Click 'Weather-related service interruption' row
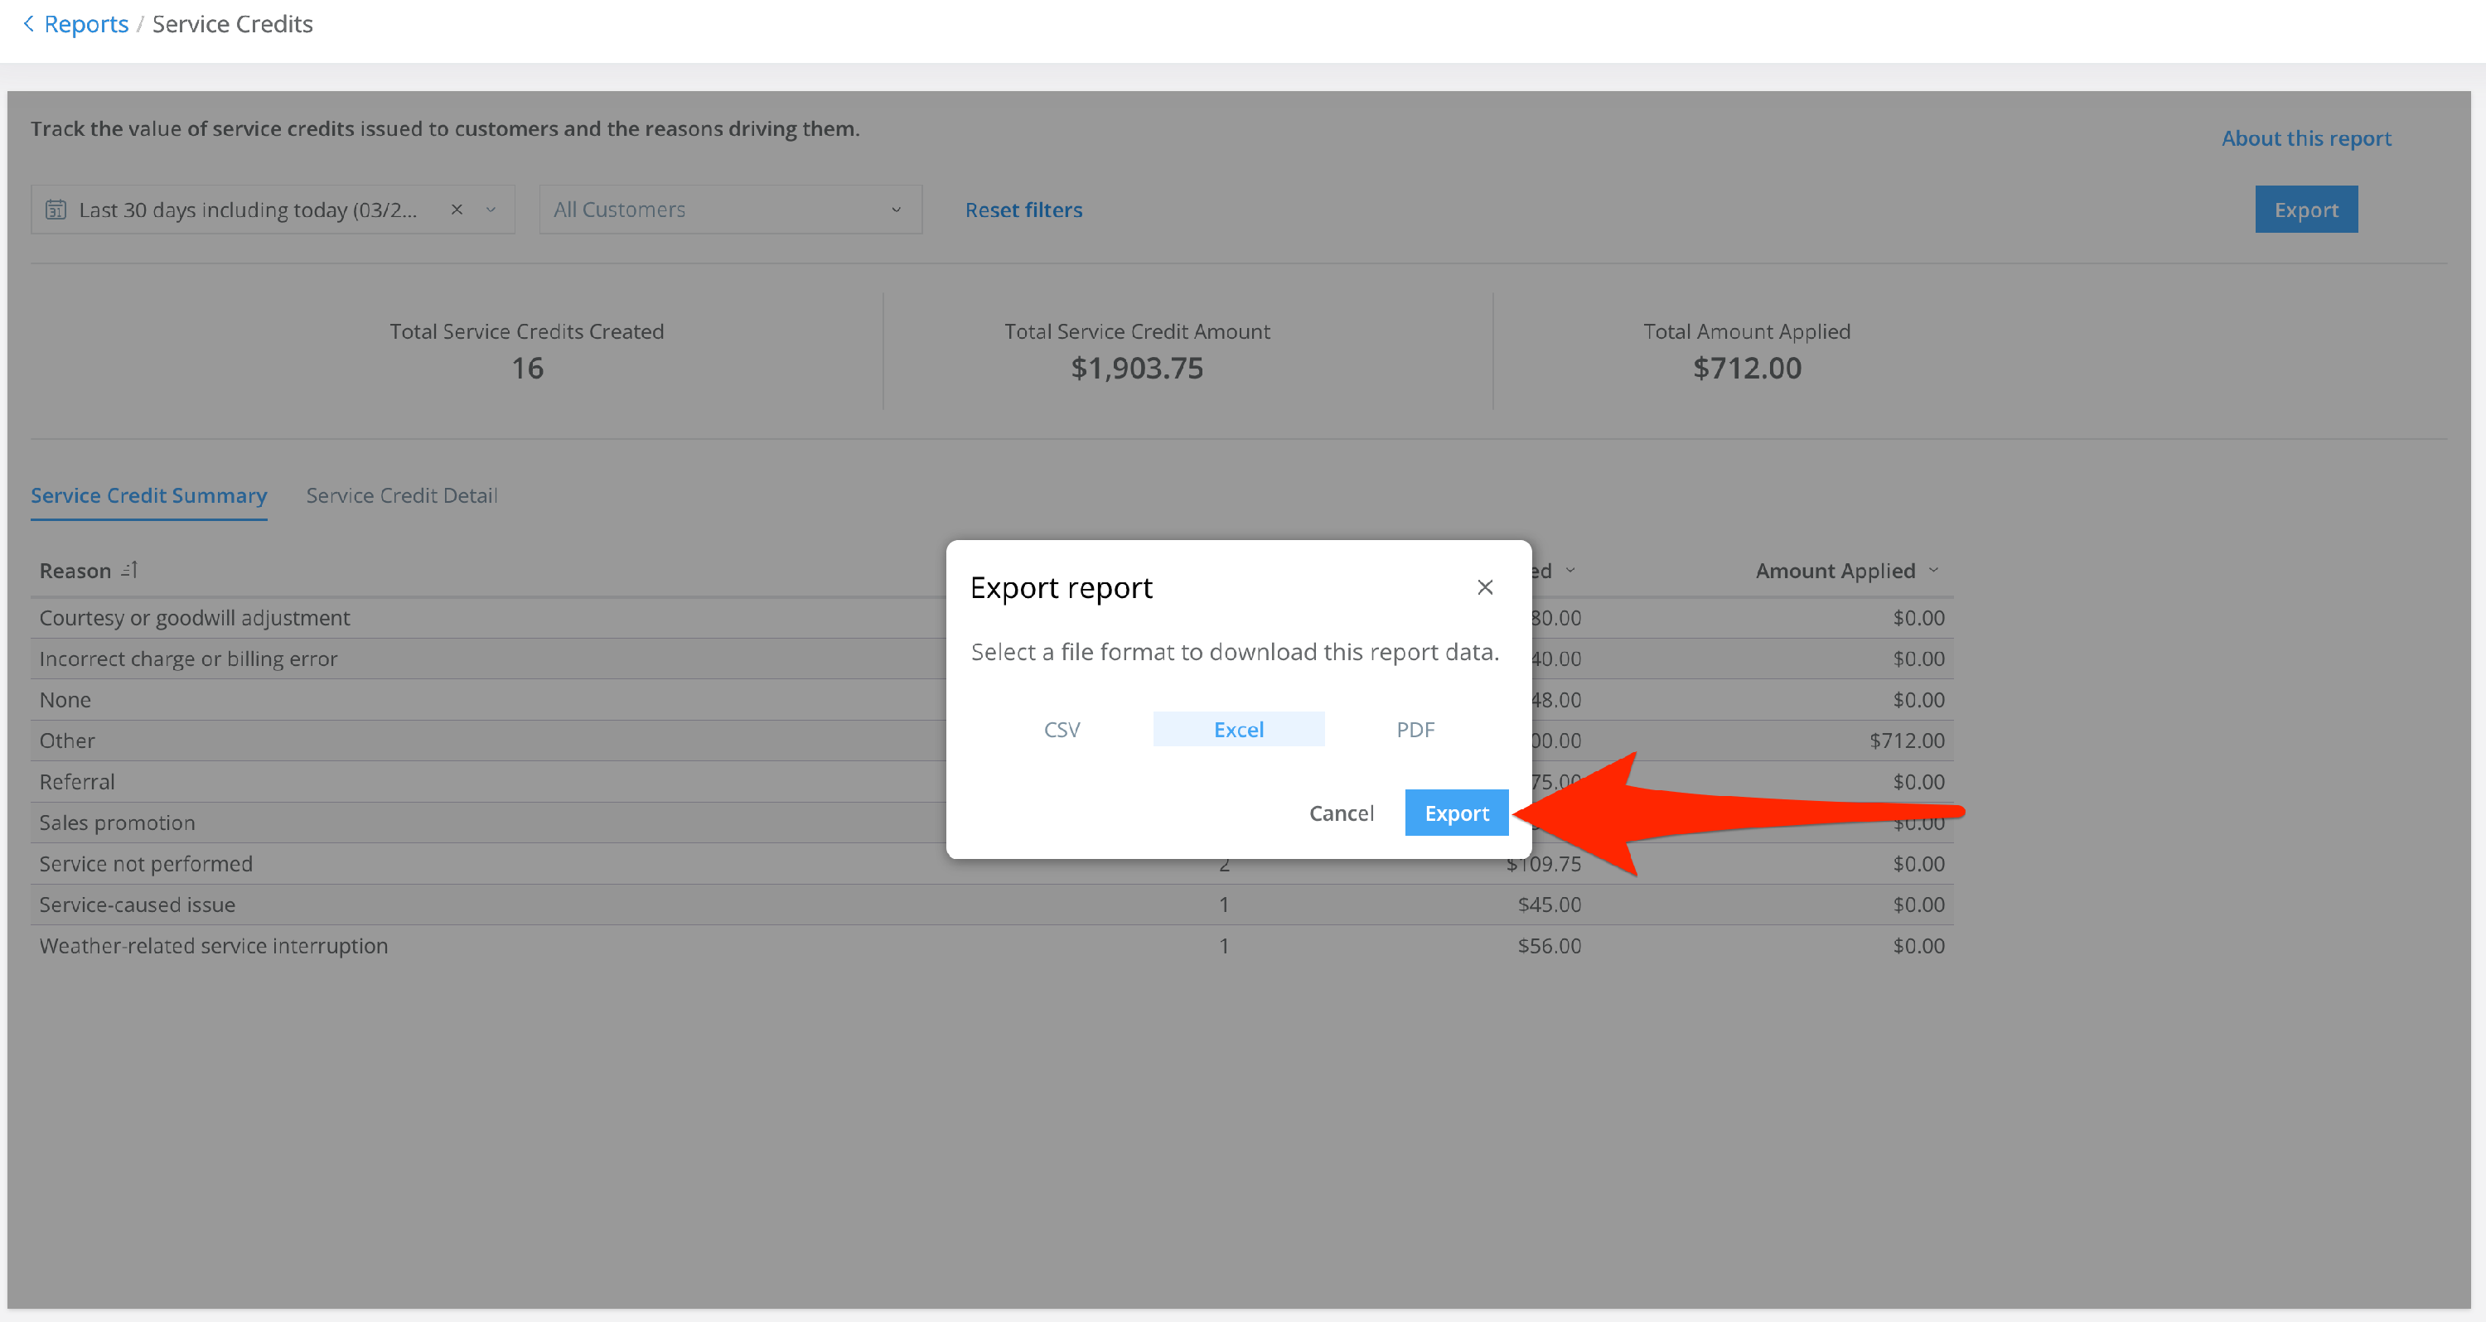Screen dimensions: 2486x1322 [x=991, y=946]
